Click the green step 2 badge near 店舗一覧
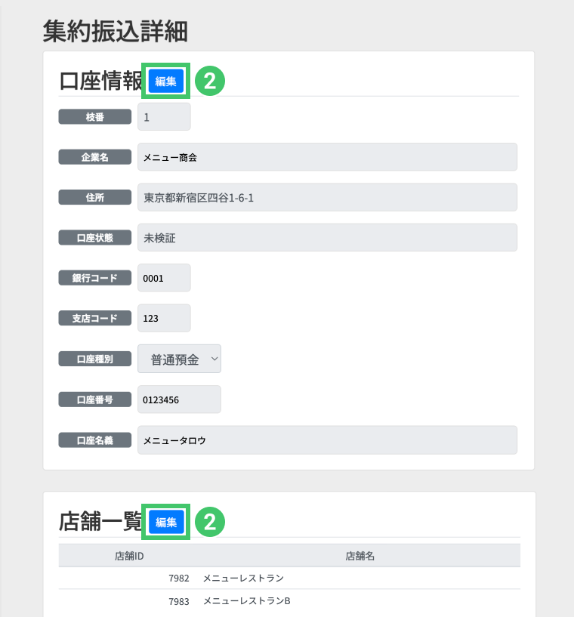574x617 pixels. tap(211, 521)
